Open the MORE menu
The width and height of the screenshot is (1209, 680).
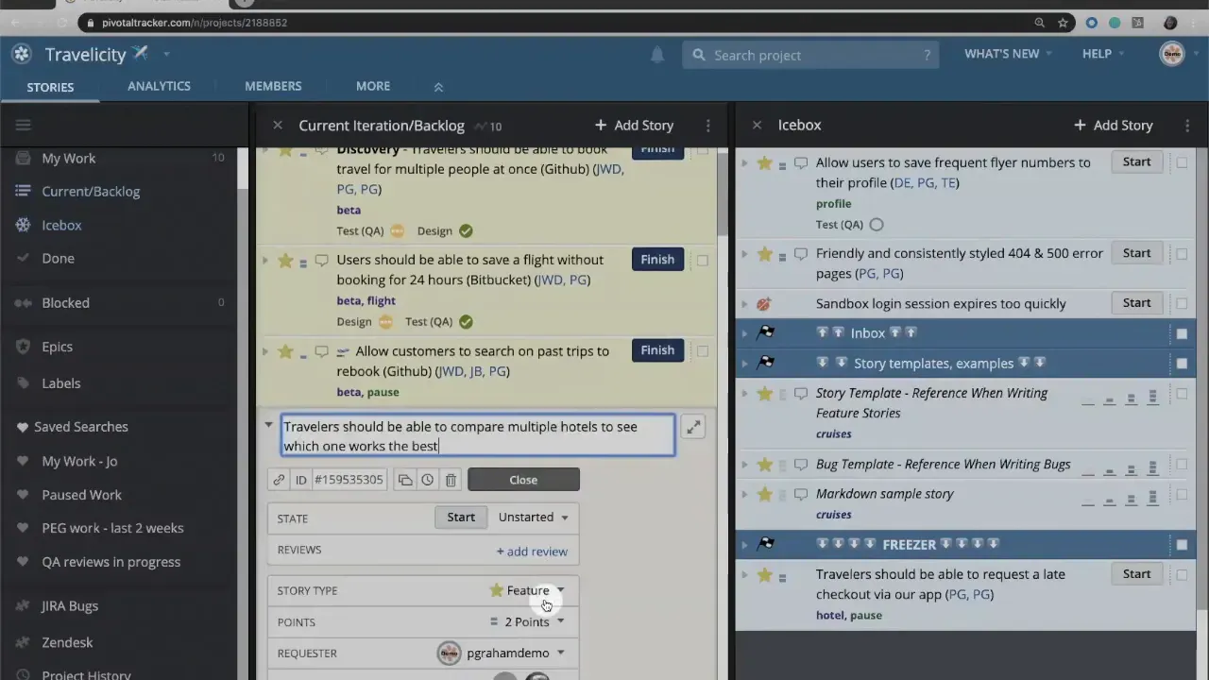point(372,86)
